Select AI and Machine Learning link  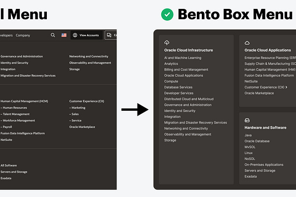click(183, 58)
